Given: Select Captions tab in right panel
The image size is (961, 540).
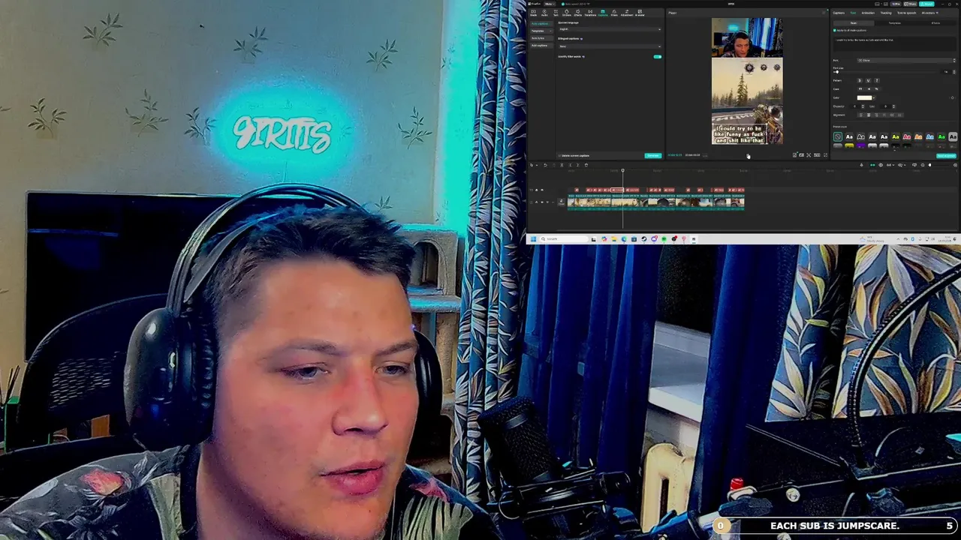Looking at the screenshot, I should 839,13.
